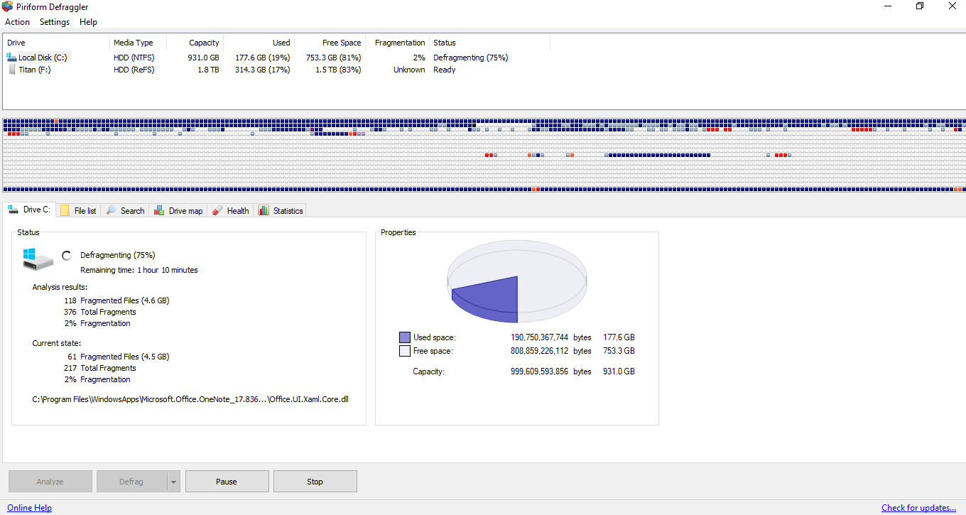Click the disabled Analyze button
This screenshot has width=966, height=515.
[50, 482]
